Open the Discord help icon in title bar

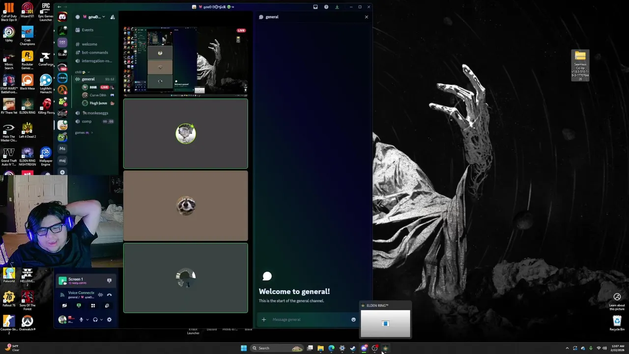coord(326,7)
